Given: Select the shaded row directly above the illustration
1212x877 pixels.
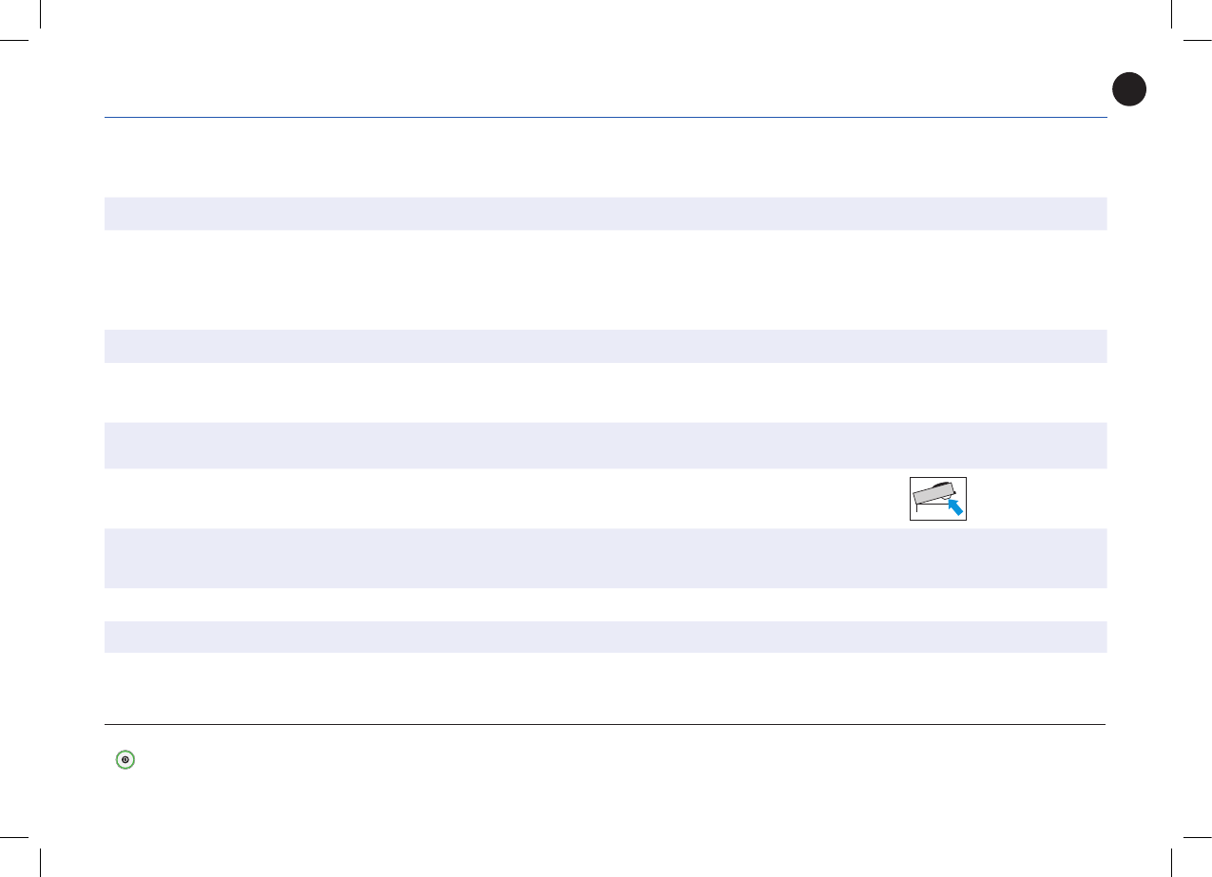Looking at the screenshot, I should pyautogui.click(x=606, y=446).
